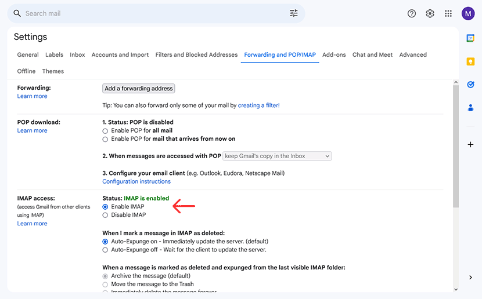
Task: Open the Support help icon
Action: [x=412, y=13]
